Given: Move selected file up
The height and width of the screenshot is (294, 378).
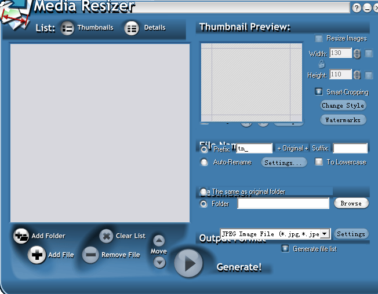Looking at the screenshot, I should (x=159, y=240).
